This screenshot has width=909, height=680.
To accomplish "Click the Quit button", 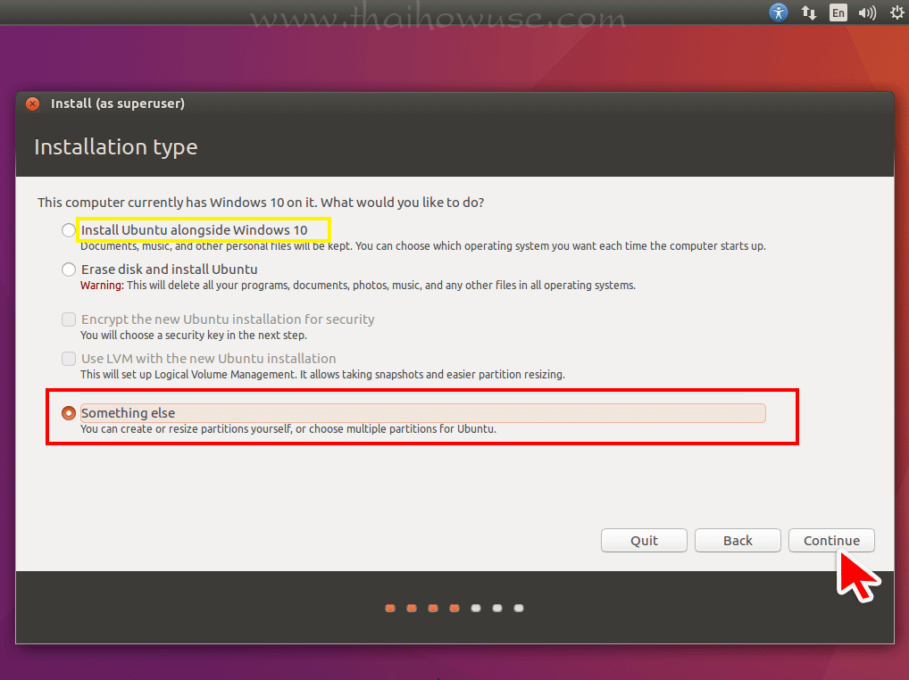I will [644, 541].
